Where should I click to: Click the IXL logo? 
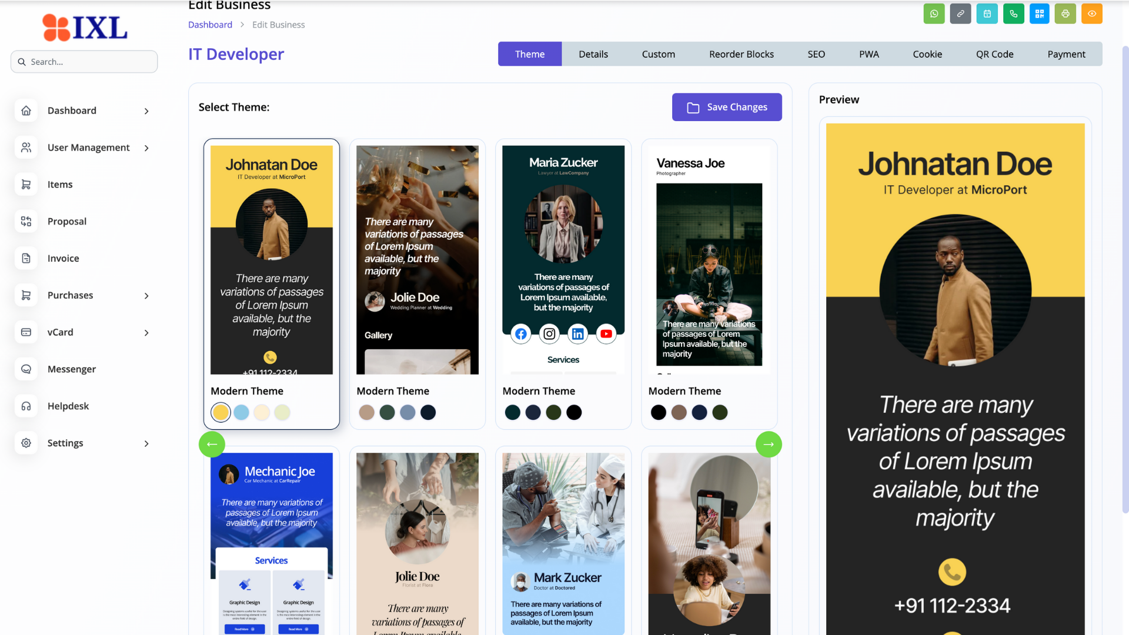[x=85, y=28]
